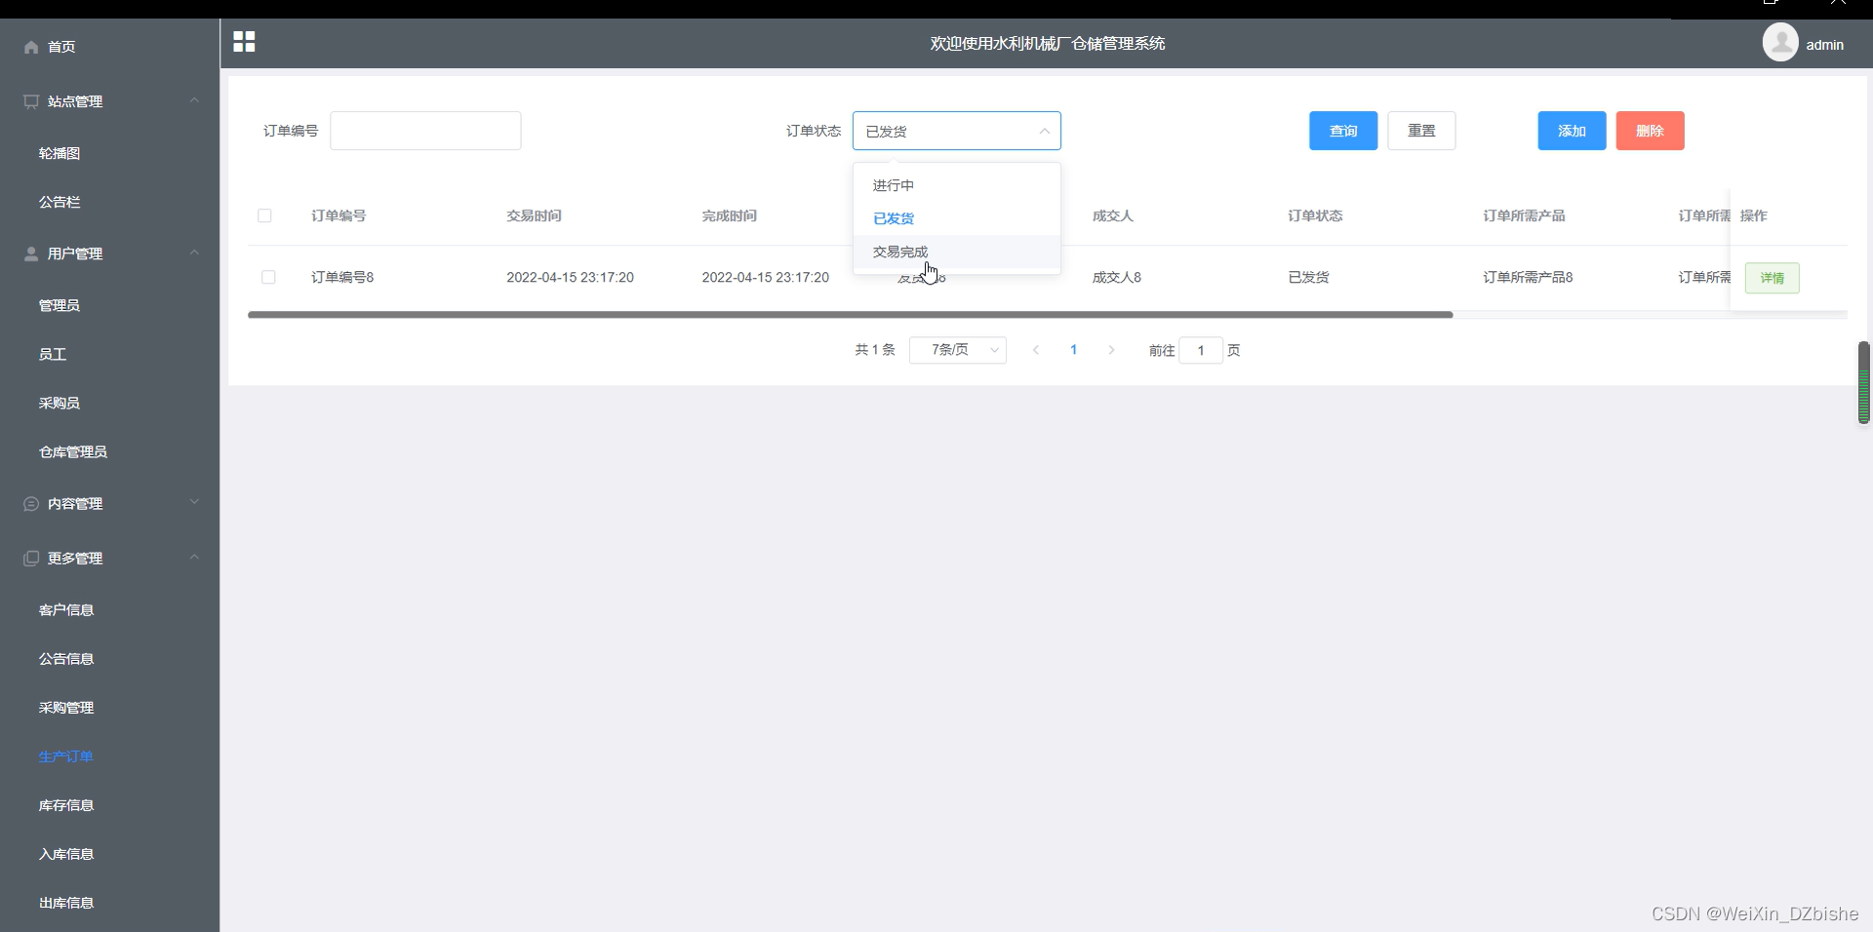
Task: Open 公告栏 in the sidebar
Action: [x=60, y=202]
